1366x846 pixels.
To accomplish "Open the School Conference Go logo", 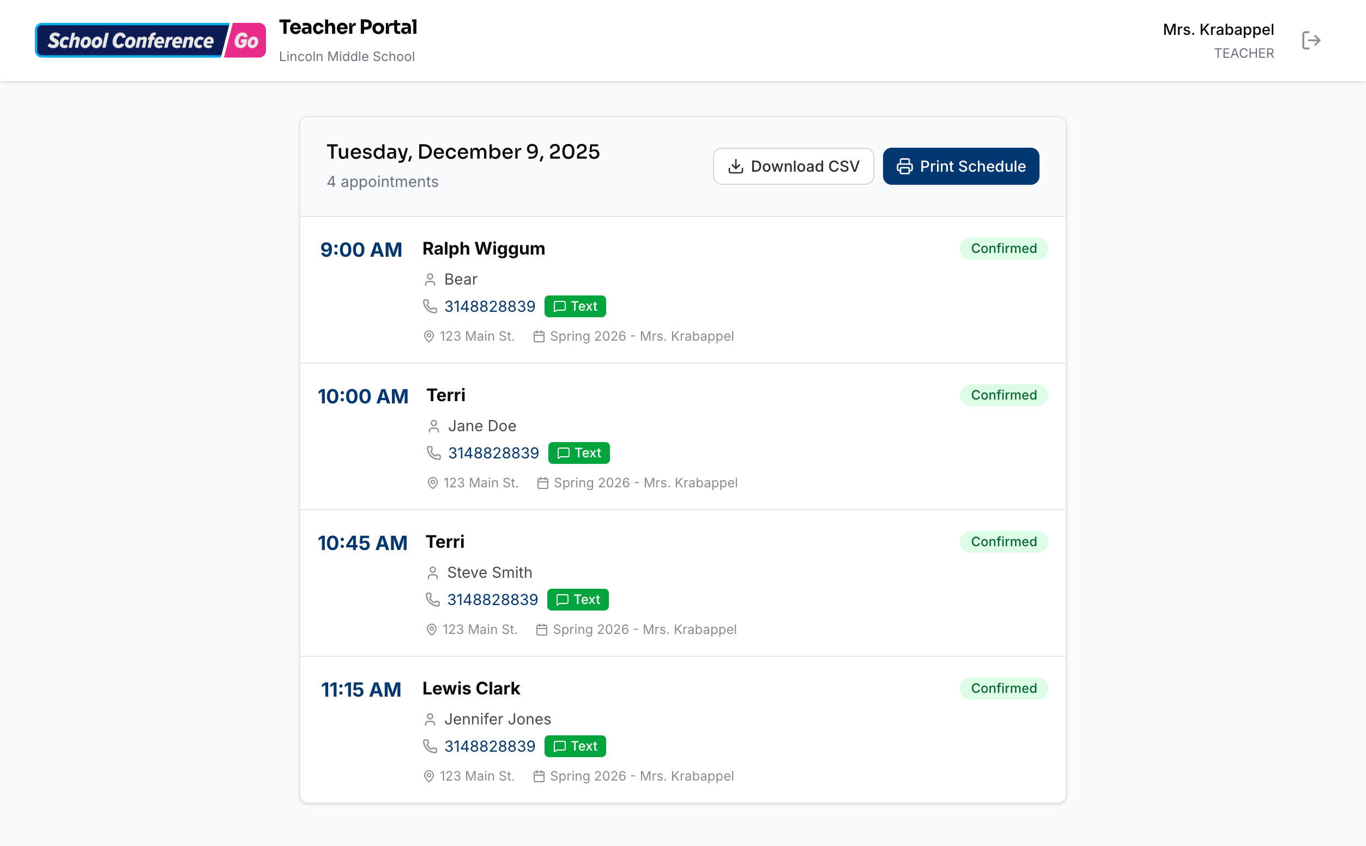I will click(x=150, y=40).
